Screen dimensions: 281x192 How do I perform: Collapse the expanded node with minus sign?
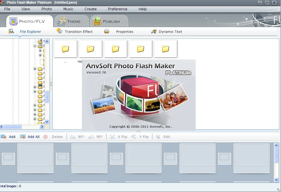(x=35, y=46)
